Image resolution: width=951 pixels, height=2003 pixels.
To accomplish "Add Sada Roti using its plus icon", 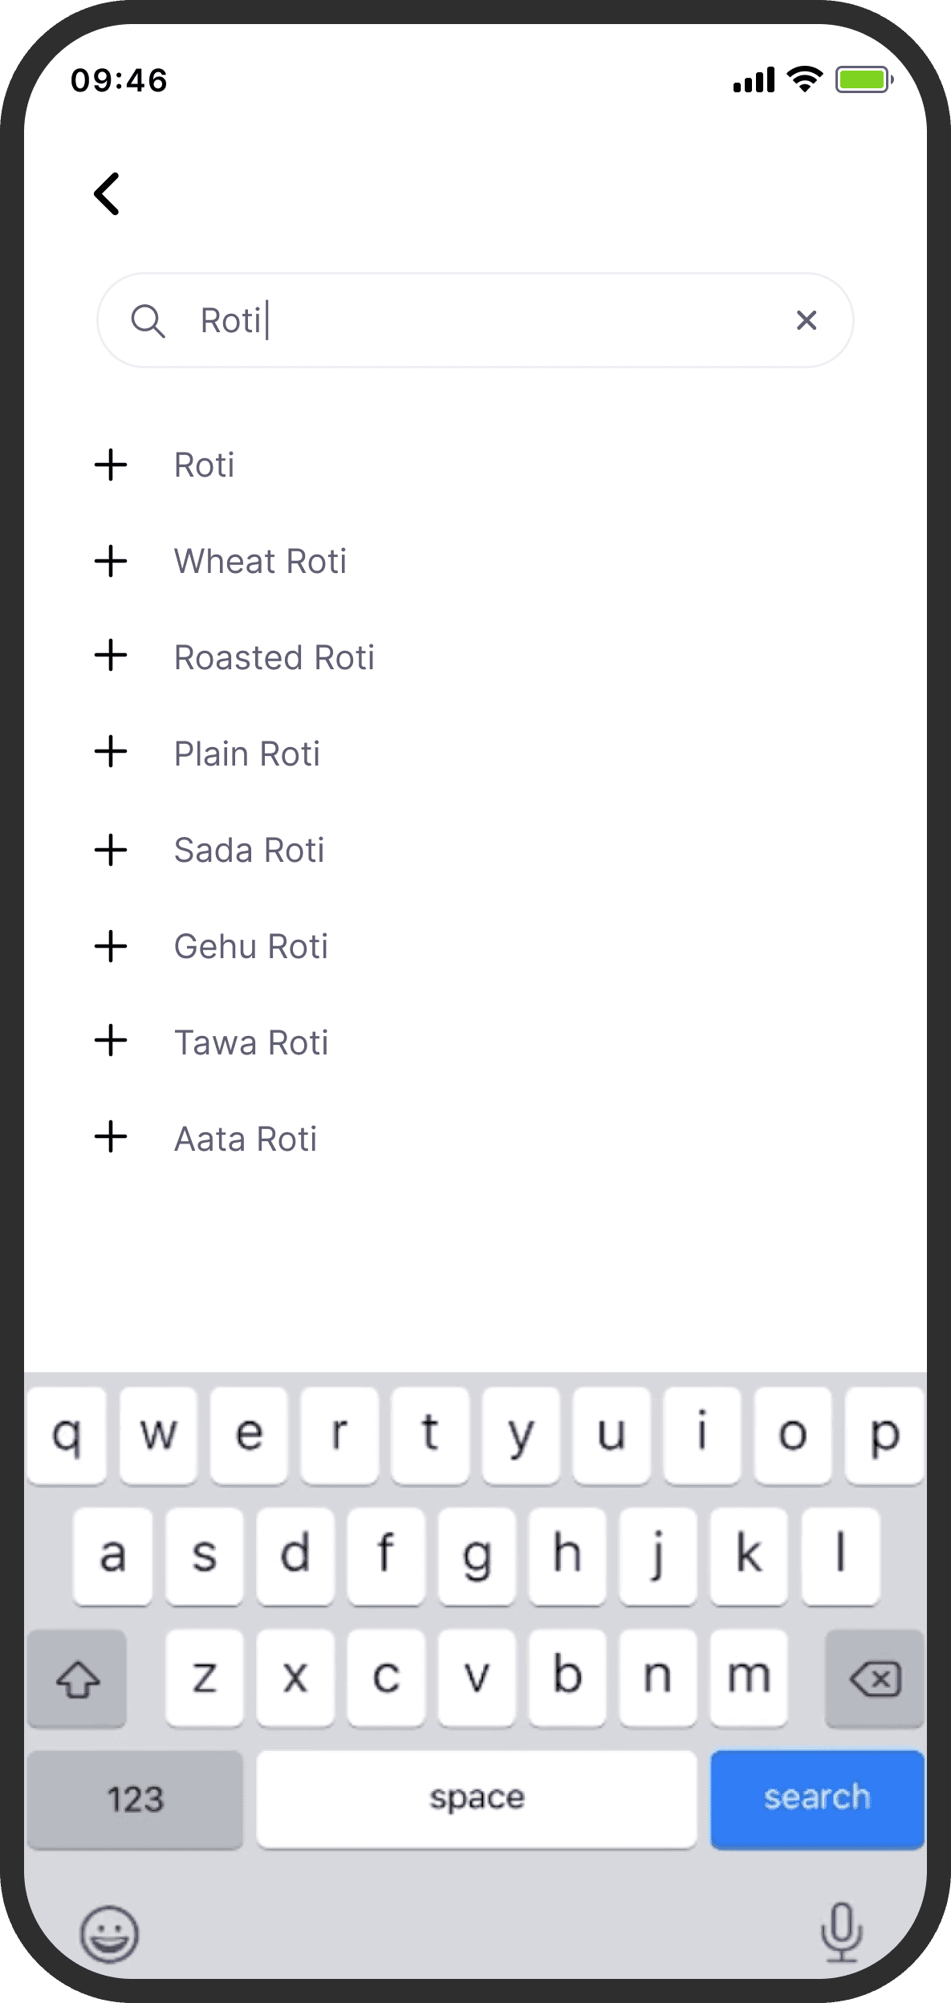I will click(x=111, y=850).
